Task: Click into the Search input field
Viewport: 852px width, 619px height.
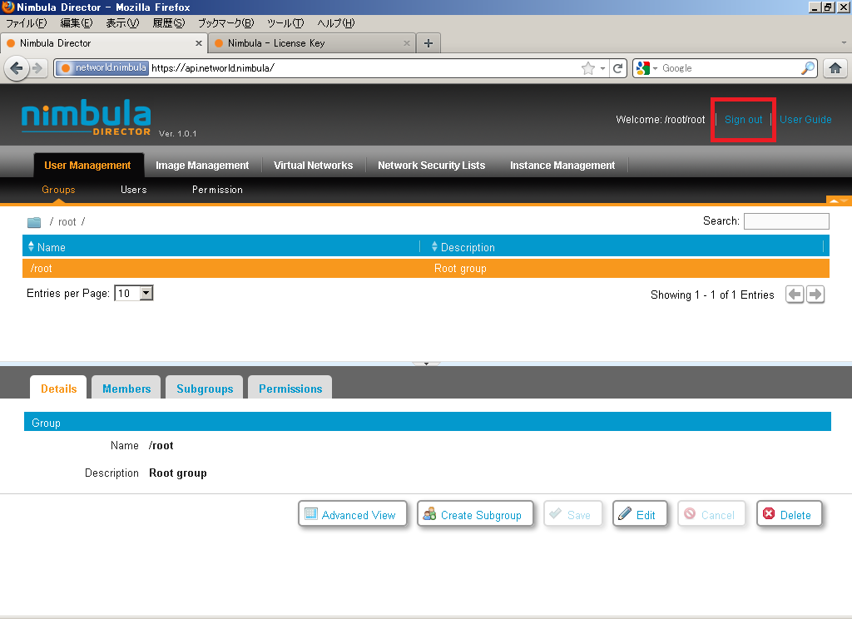Action: pyautogui.click(x=786, y=221)
